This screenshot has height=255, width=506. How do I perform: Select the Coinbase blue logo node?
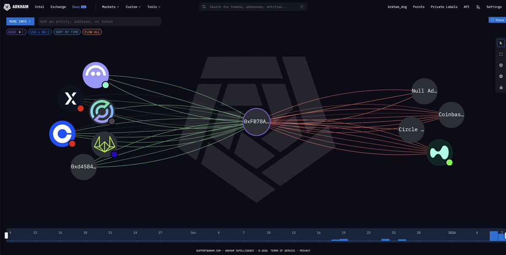[62, 134]
